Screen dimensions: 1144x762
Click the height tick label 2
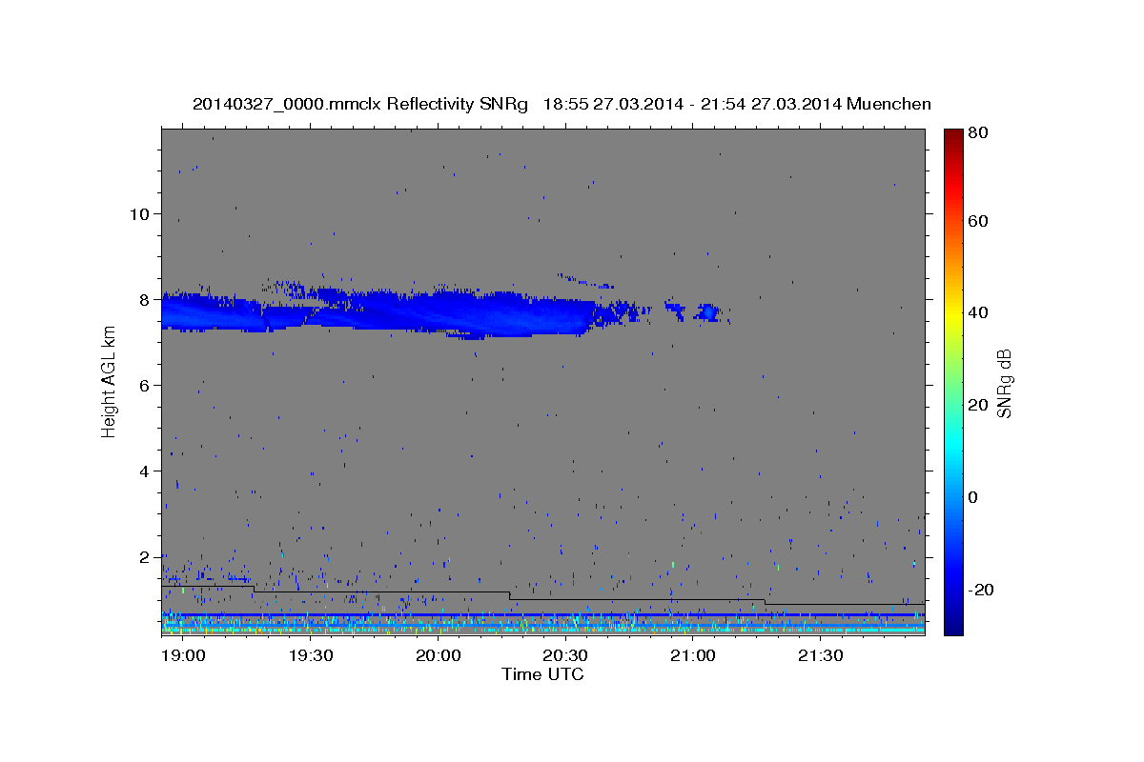point(143,556)
